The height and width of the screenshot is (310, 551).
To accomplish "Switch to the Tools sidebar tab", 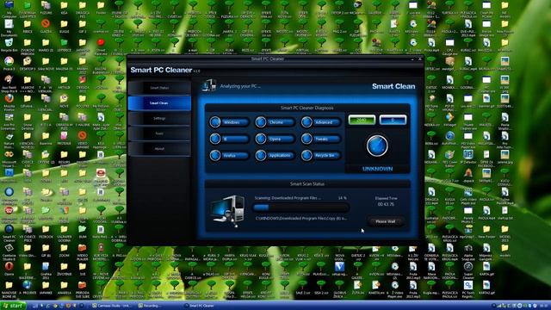I will (159, 133).
